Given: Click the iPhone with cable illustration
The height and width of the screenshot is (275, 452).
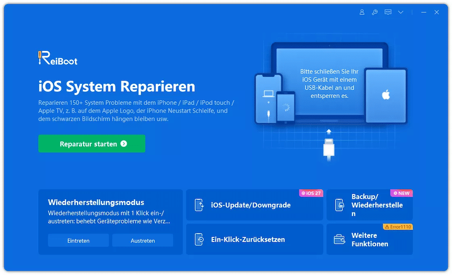Looking at the screenshot, I should pos(268,99).
